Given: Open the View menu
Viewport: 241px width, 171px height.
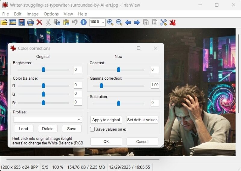Looking at the screenshot, I should point(68,14).
